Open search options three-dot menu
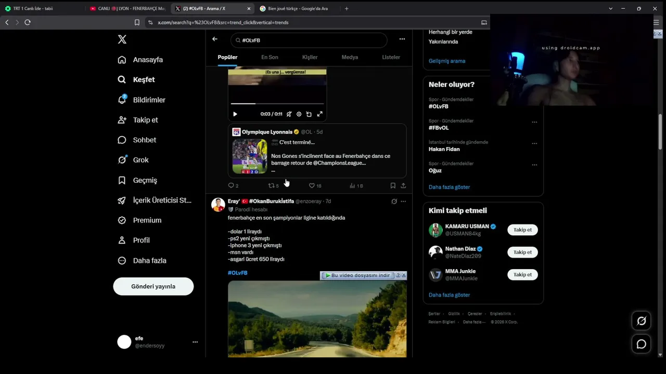The height and width of the screenshot is (374, 666). (402, 39)
